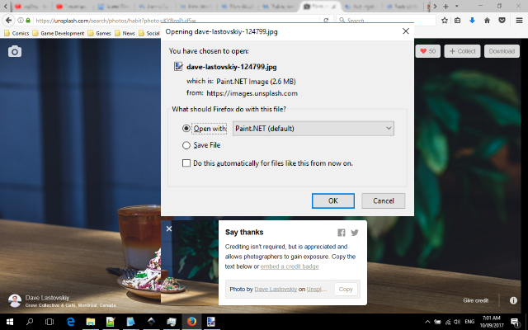Close the Opening dave-lastovskiy dialog
The image size is (528, 330).
pos(406,31)
